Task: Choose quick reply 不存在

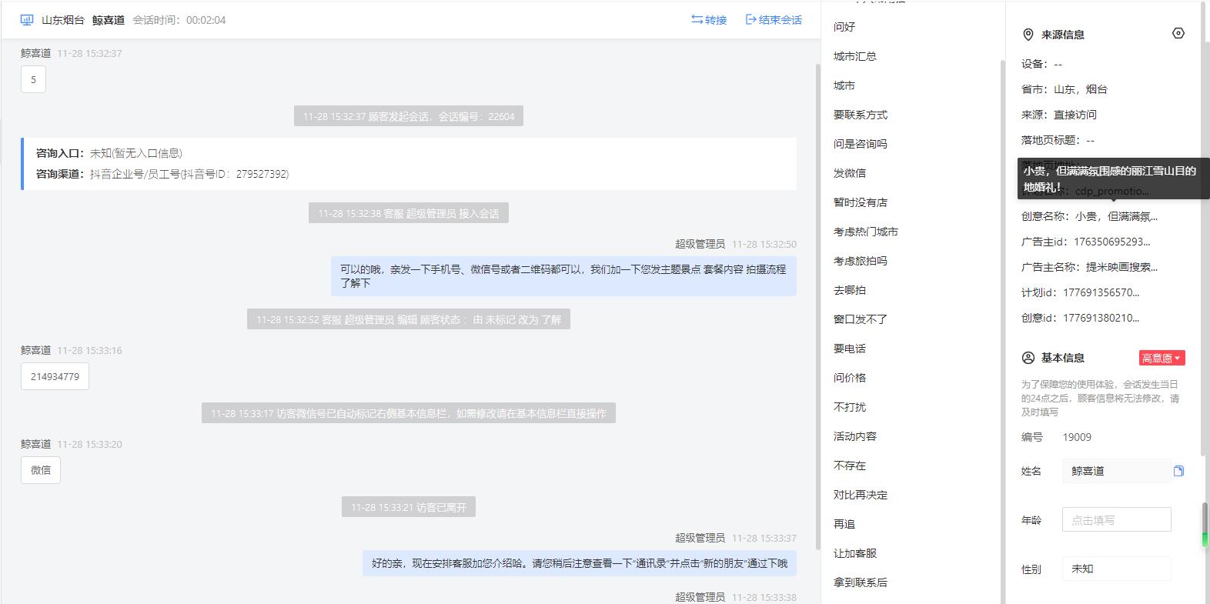Action: [850, 466]
